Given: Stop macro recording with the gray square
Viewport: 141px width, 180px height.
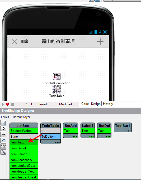Looking at the screenshot, I should 12,104.
